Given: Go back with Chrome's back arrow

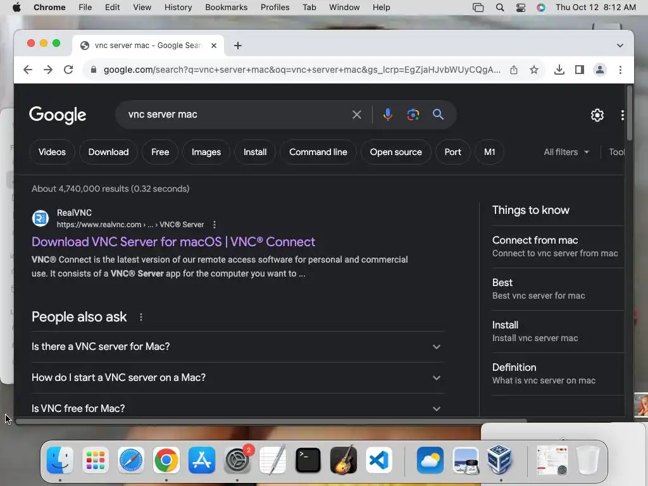Looking at the screenshot, I should [28, 70].
